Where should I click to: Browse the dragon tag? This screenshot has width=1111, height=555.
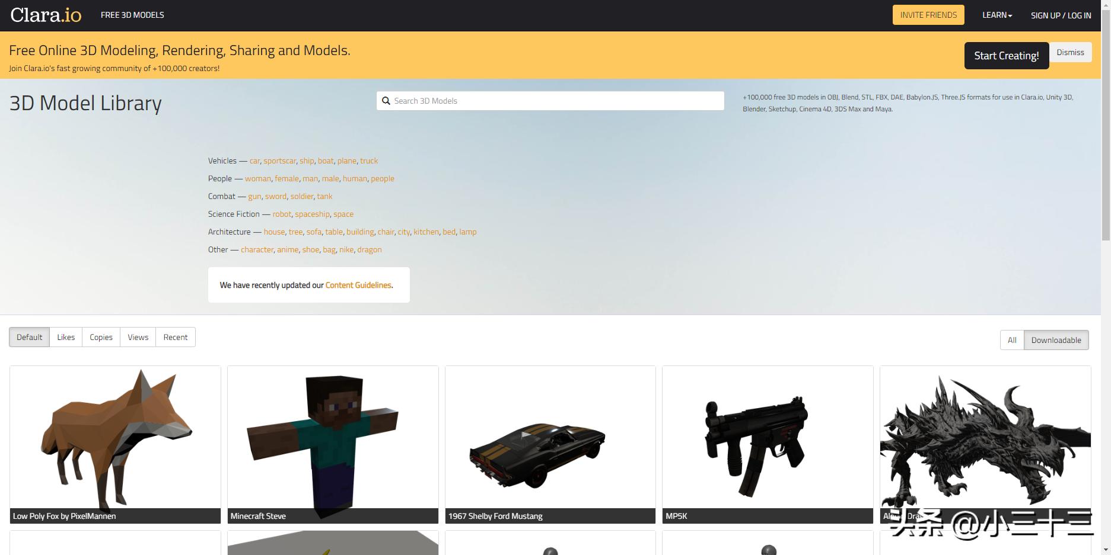370,249
